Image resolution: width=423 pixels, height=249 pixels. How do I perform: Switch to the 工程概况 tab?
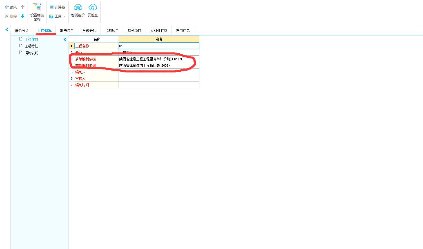44,31
